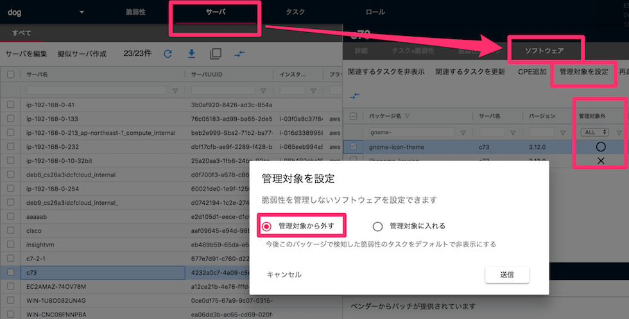This screenshot has height=319, width=629.
Task: Click the 23/23件 count label
Action: 137,53
